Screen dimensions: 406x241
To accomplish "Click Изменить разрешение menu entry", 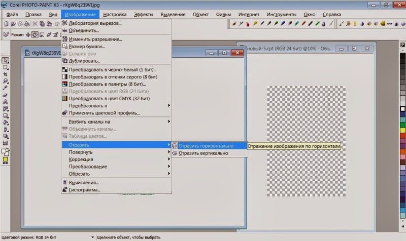I will tap(117, 39).
